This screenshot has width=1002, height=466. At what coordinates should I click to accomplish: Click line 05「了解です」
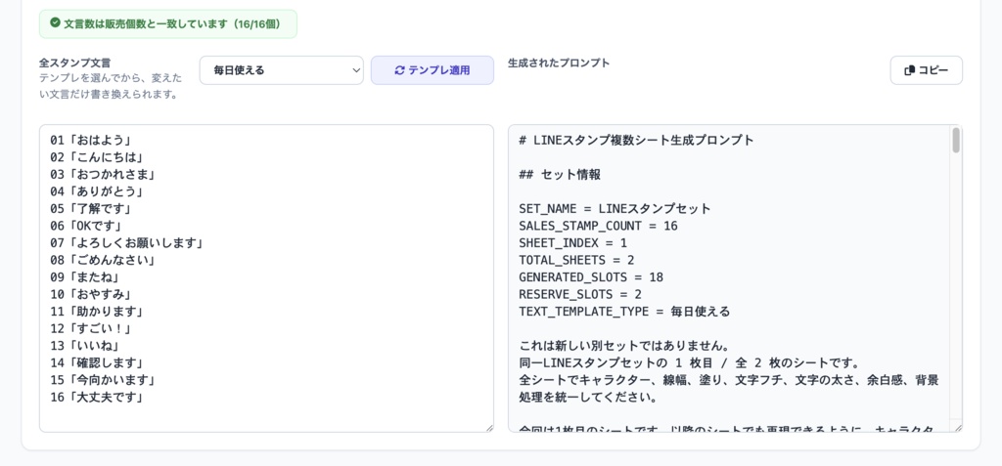click(x=90, y=209)
